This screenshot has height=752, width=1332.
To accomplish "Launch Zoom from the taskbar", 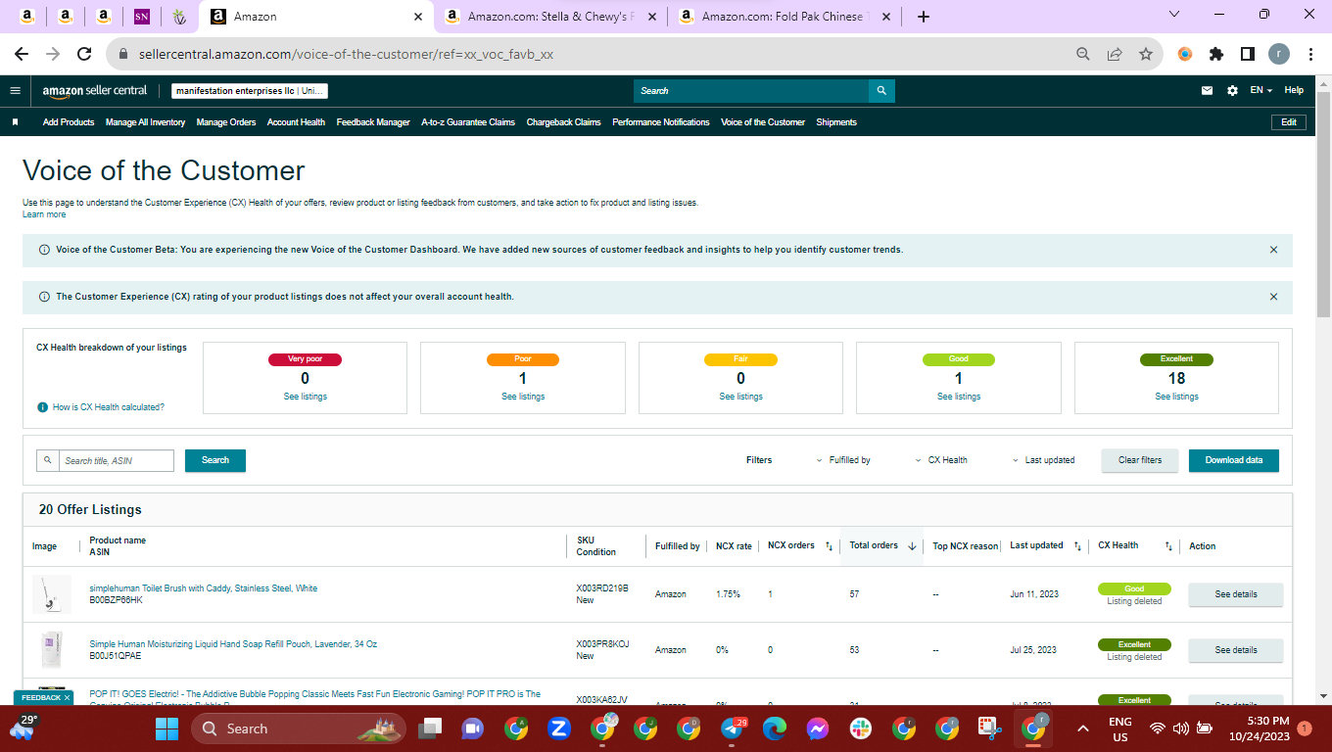I will coord(559,728).
